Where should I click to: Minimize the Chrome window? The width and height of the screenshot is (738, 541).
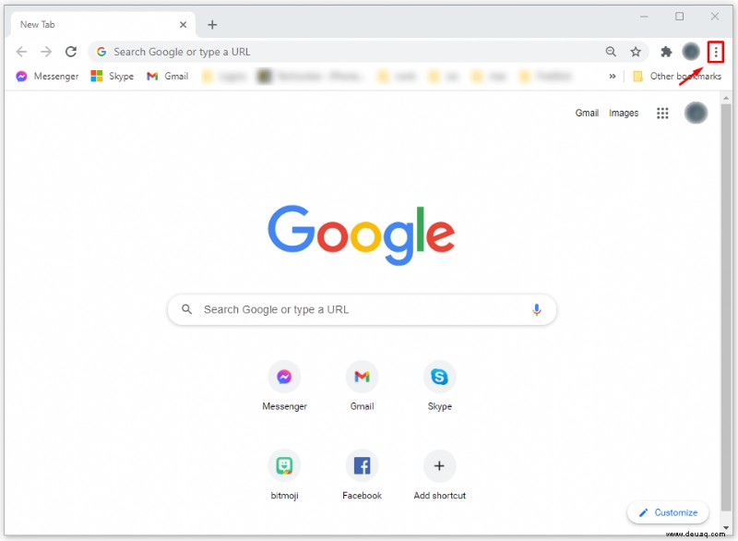[644, 17]
